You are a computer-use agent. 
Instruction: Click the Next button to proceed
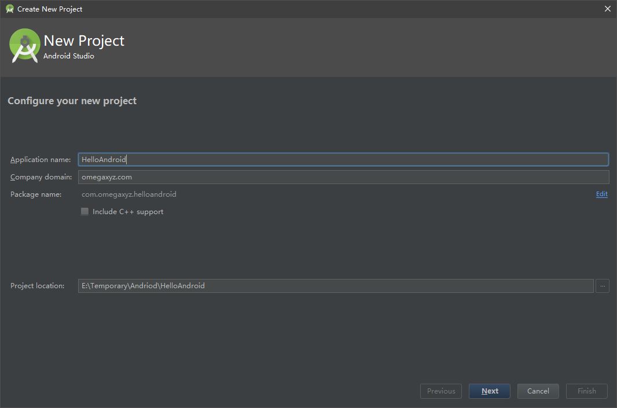click(489, 391)
